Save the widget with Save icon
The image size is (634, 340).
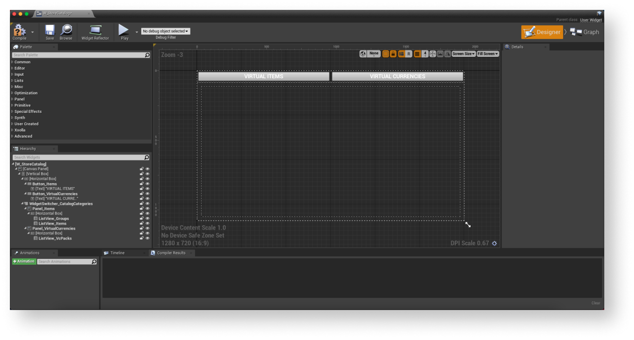click(x=50, y=31)
